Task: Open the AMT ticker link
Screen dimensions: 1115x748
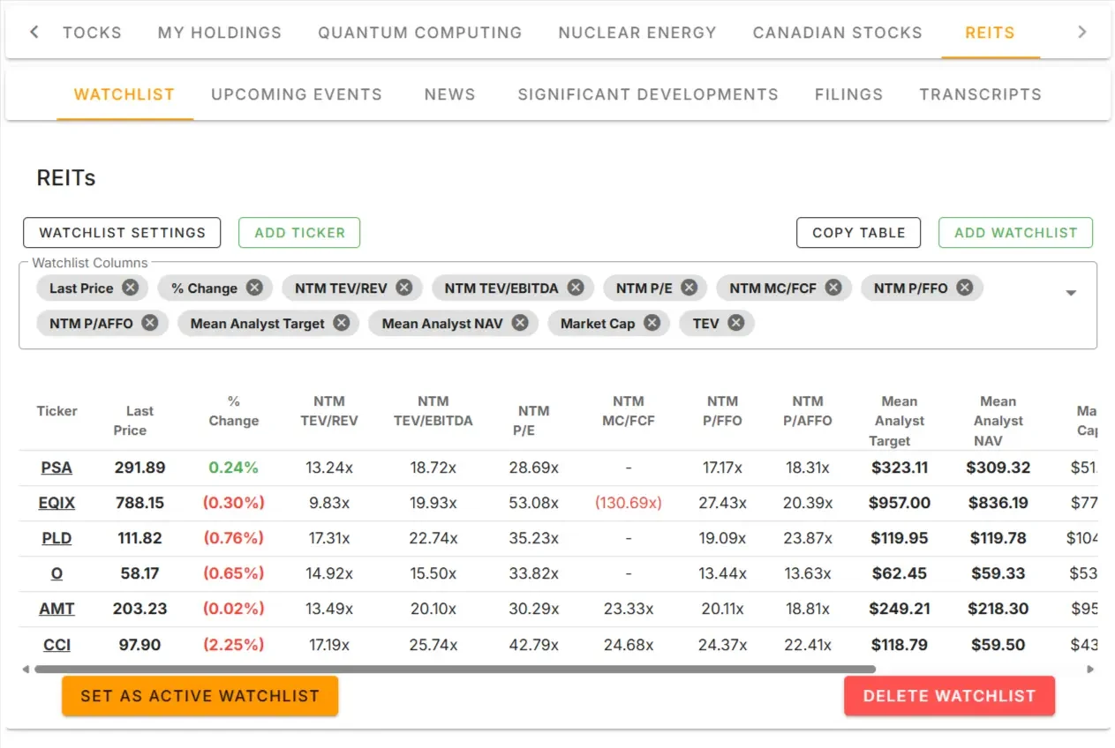Action: (x=57, y=609)
